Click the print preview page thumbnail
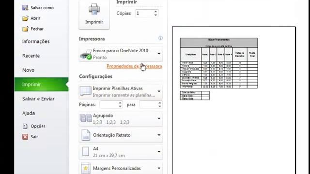Screen dimensions: 310x174 point(234,100)
